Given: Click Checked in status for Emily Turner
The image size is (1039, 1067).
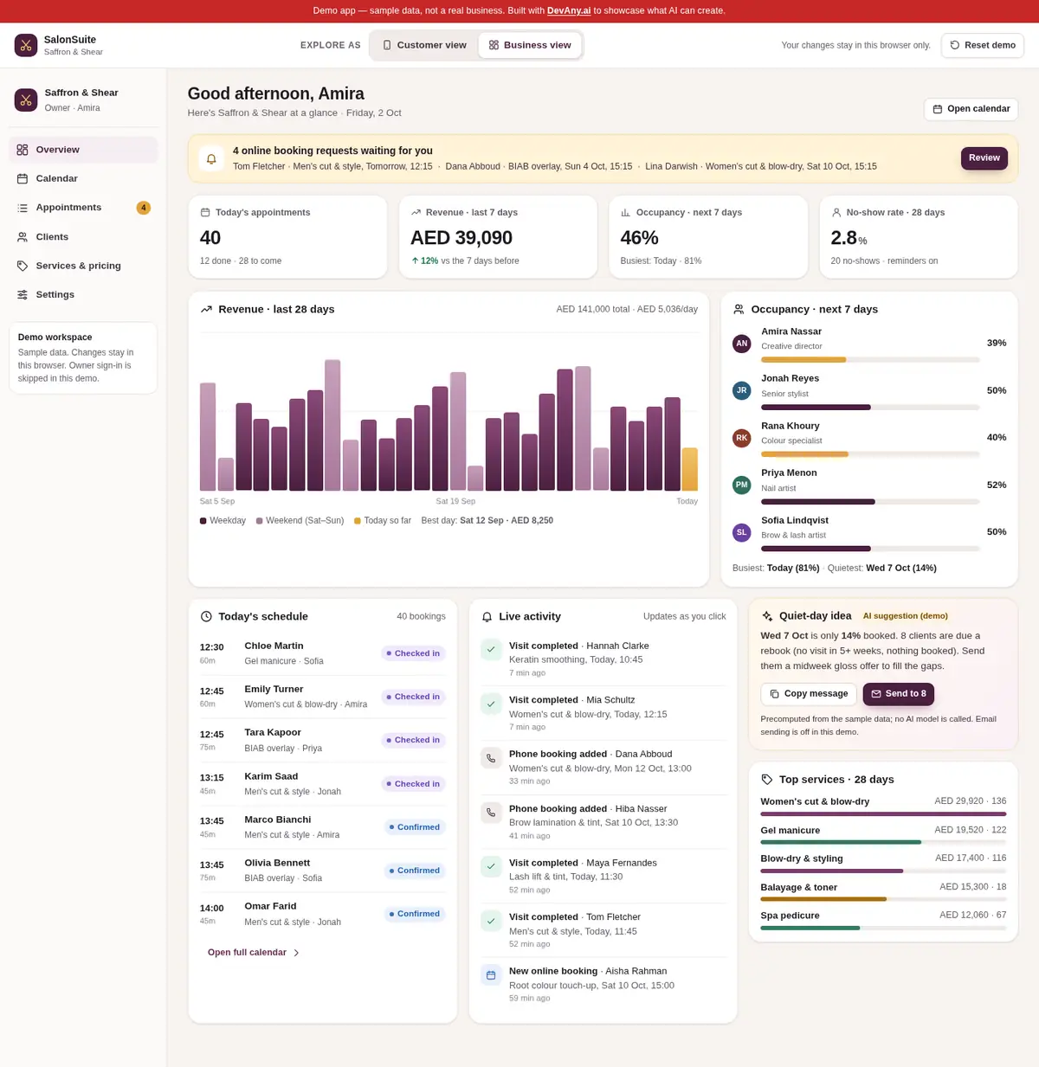Looking at the screenshot, I should (x=413, y=697).
